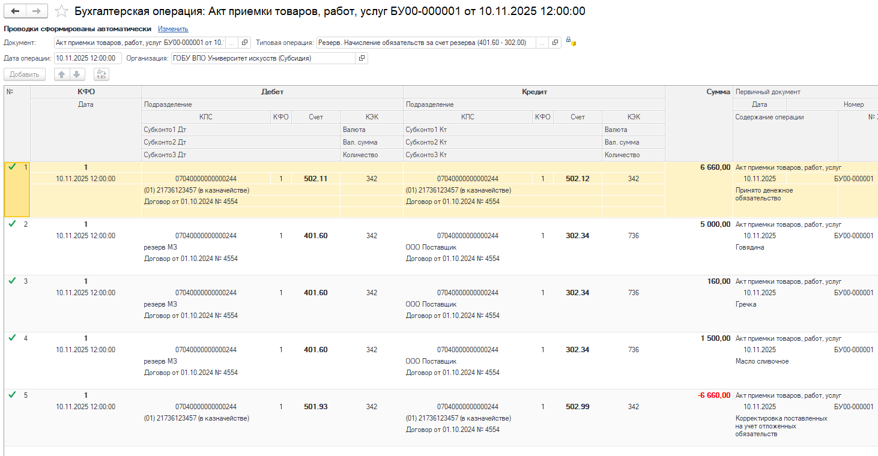878x456 pixels.
Task: Click the back navigation arrow
Action: (15, 11)
